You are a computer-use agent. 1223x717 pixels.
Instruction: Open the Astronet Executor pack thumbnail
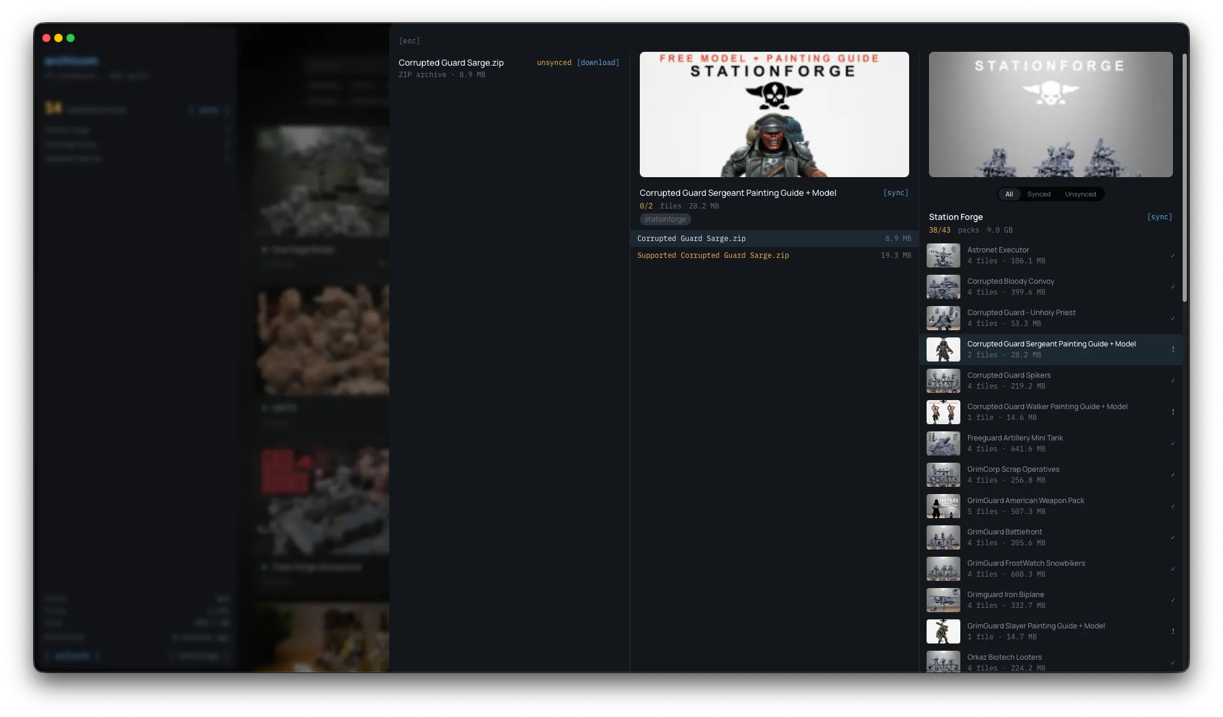coord(943,255)
